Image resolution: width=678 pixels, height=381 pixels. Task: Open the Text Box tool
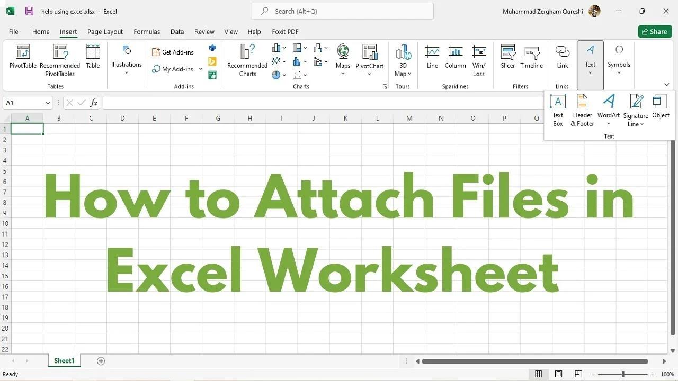[557, 108]
